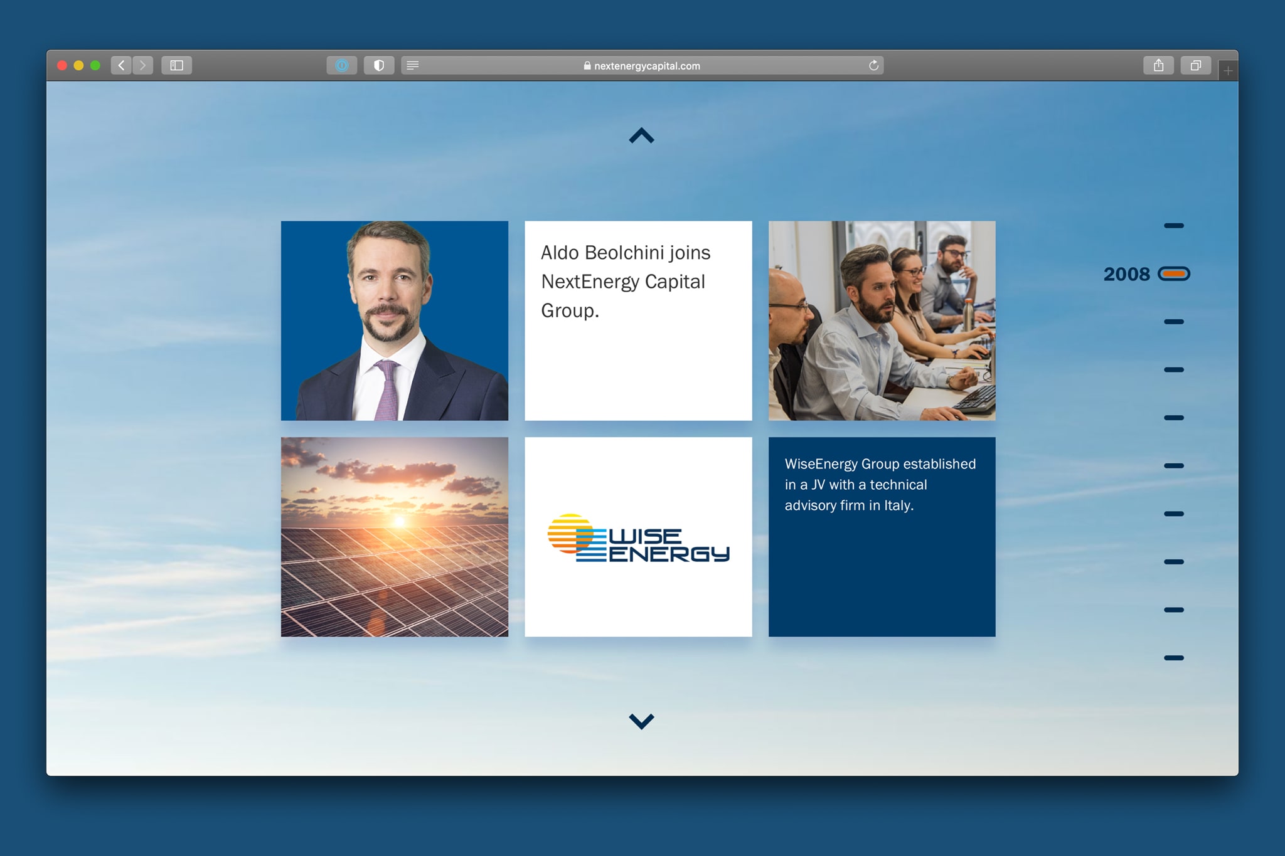Click the down chevron to the next year

coord(641,721)
